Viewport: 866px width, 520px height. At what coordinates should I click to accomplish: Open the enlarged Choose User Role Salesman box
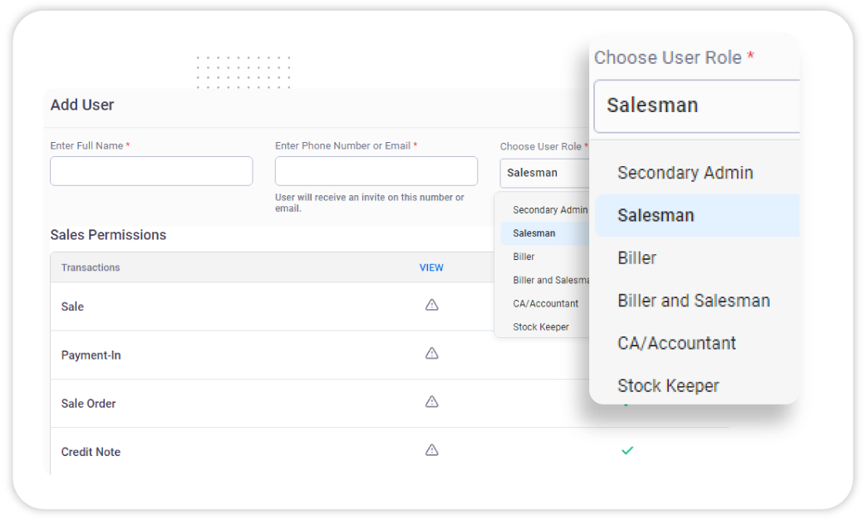(x=696, y=105)
